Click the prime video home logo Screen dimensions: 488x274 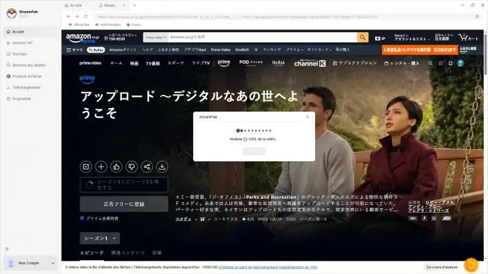pyautogui.click(x=90, y=63)
